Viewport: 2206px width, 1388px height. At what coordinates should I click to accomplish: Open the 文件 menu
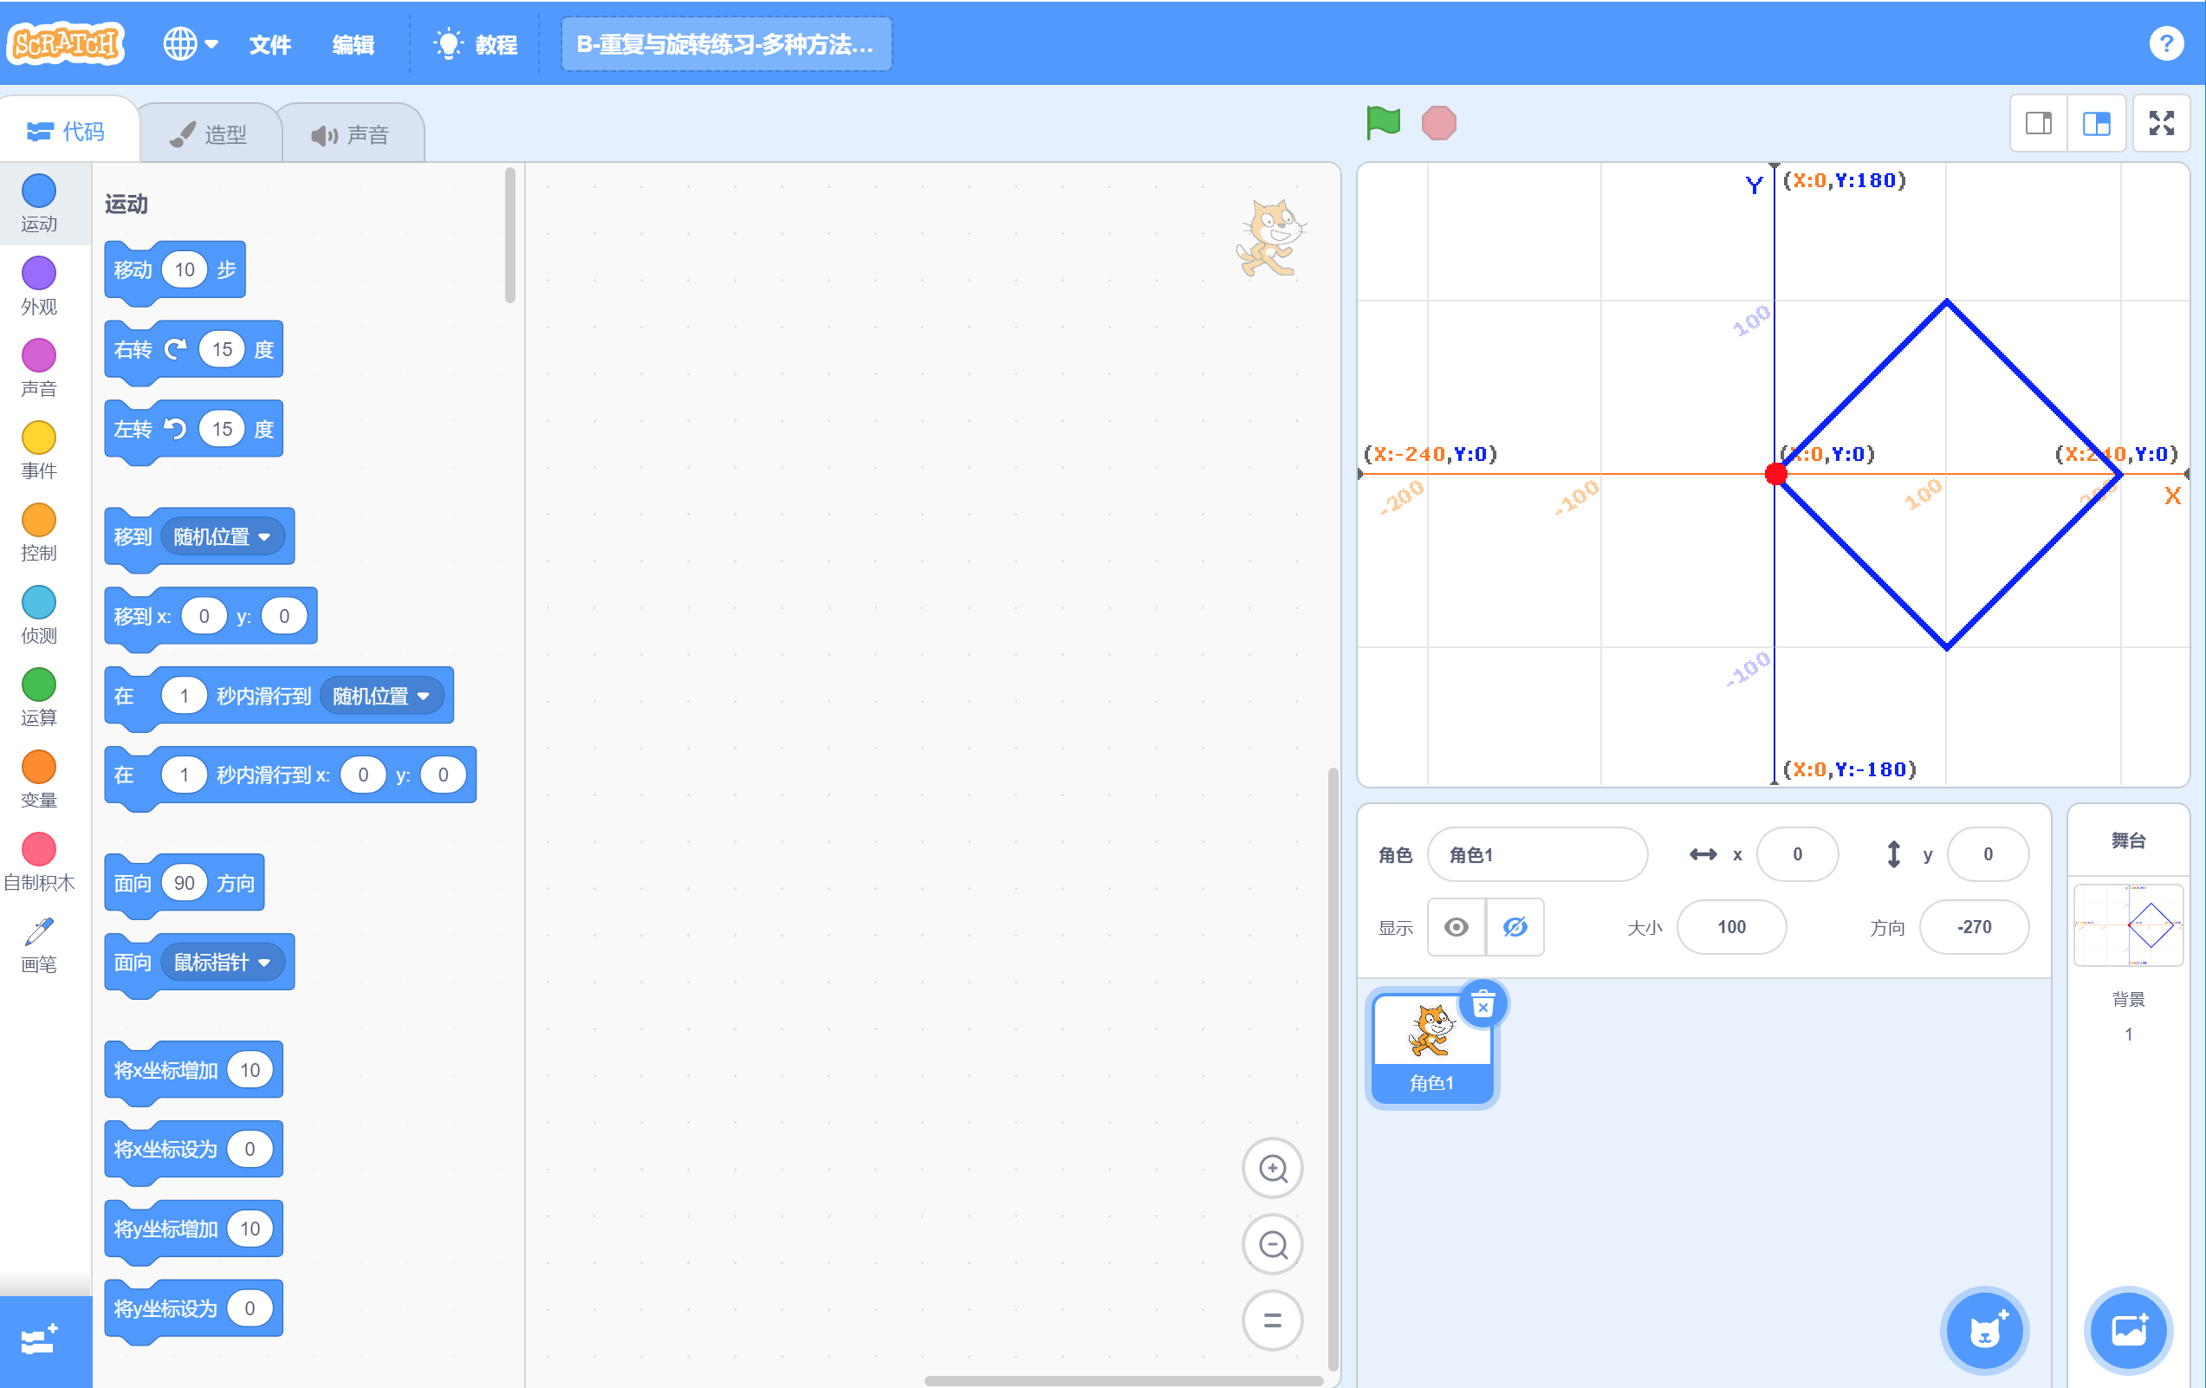tap(270, 44)
